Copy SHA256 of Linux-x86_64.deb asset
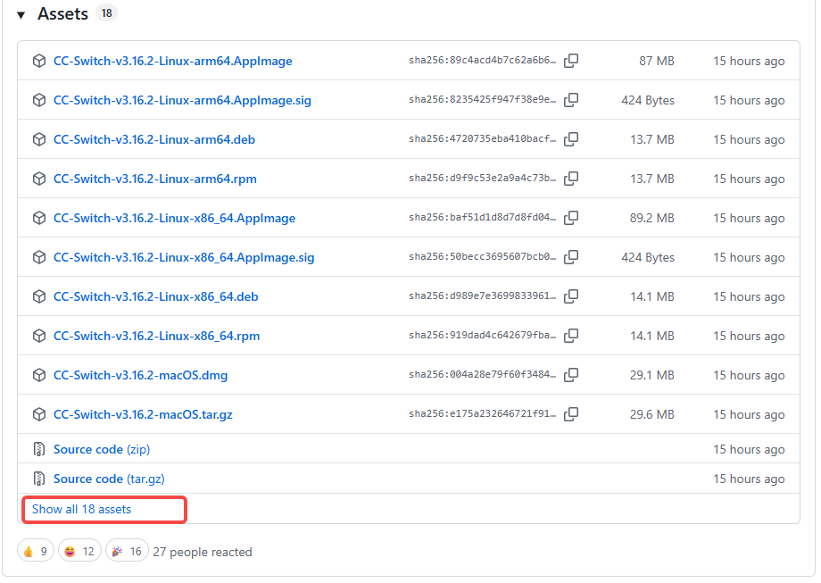 tap(571, 296)
